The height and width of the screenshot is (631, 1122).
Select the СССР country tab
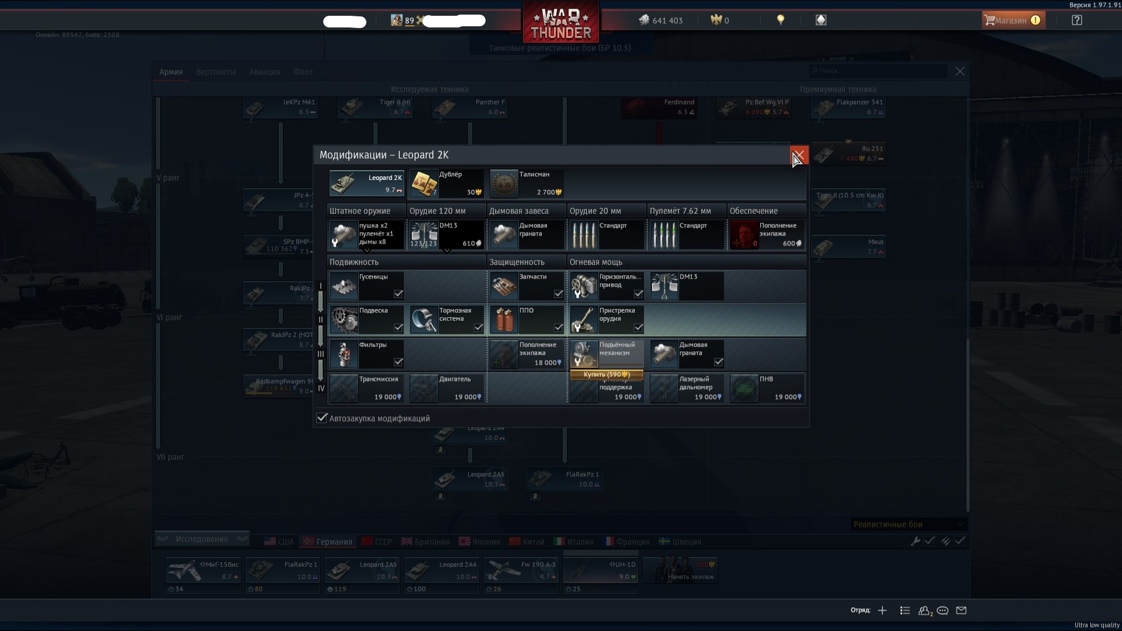tap(377, 542)
